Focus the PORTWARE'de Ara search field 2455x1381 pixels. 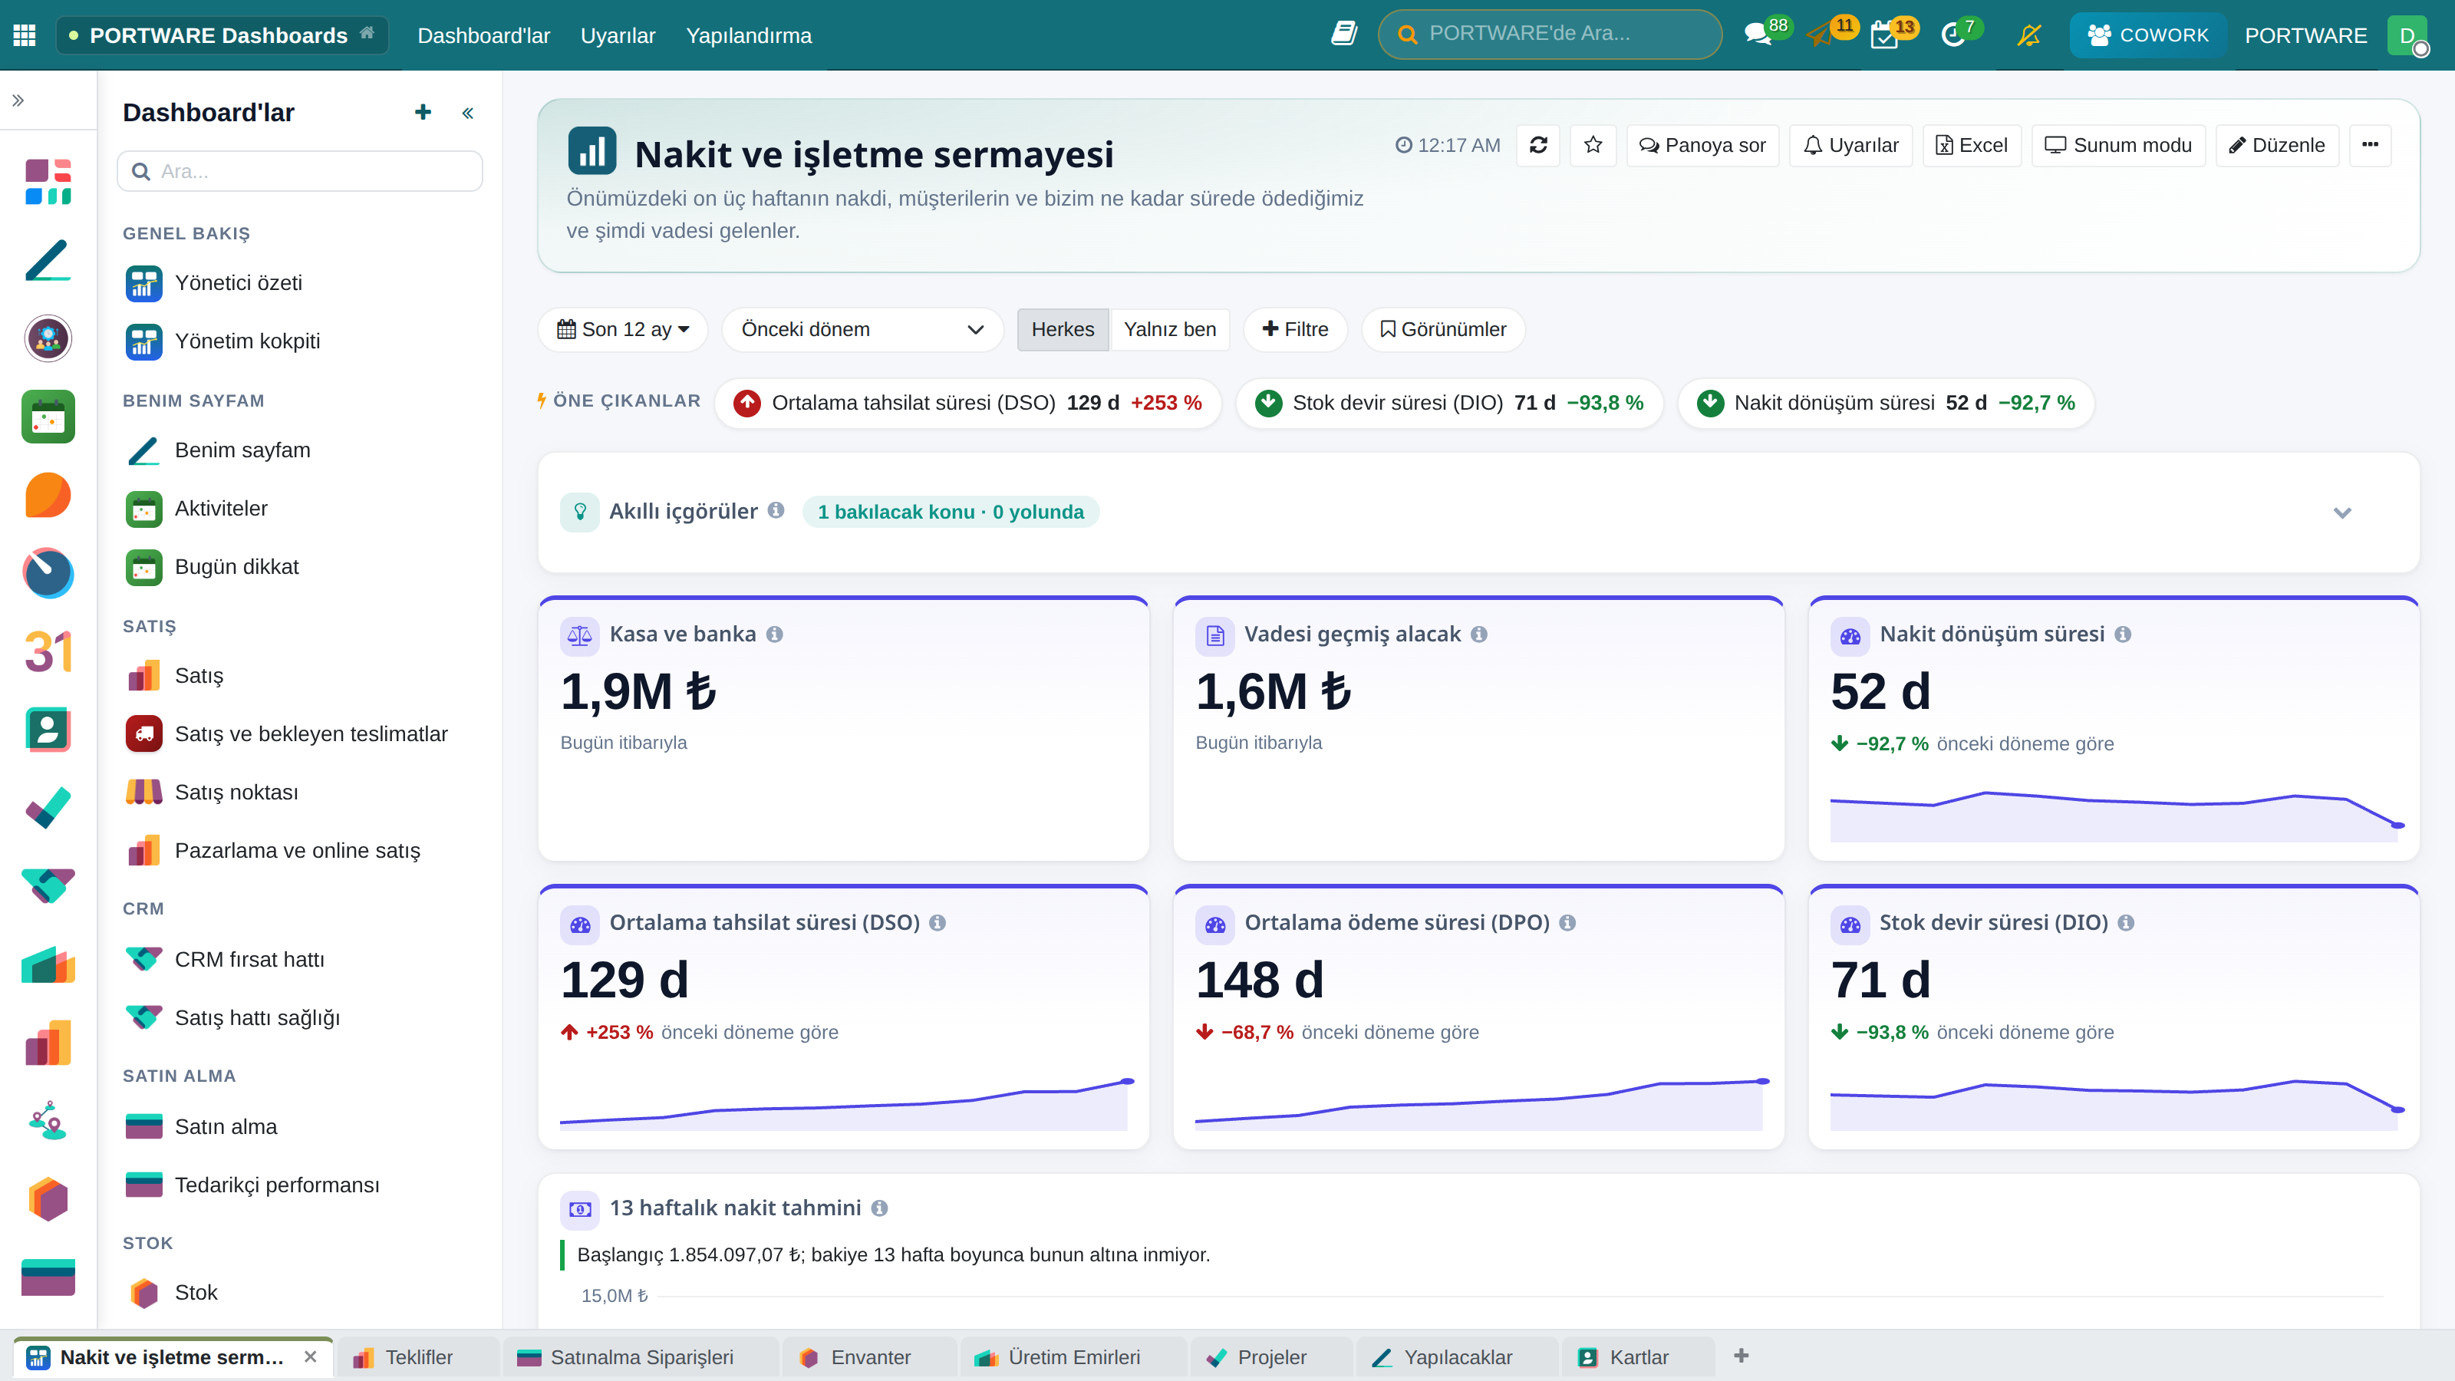pos(1550,35)
